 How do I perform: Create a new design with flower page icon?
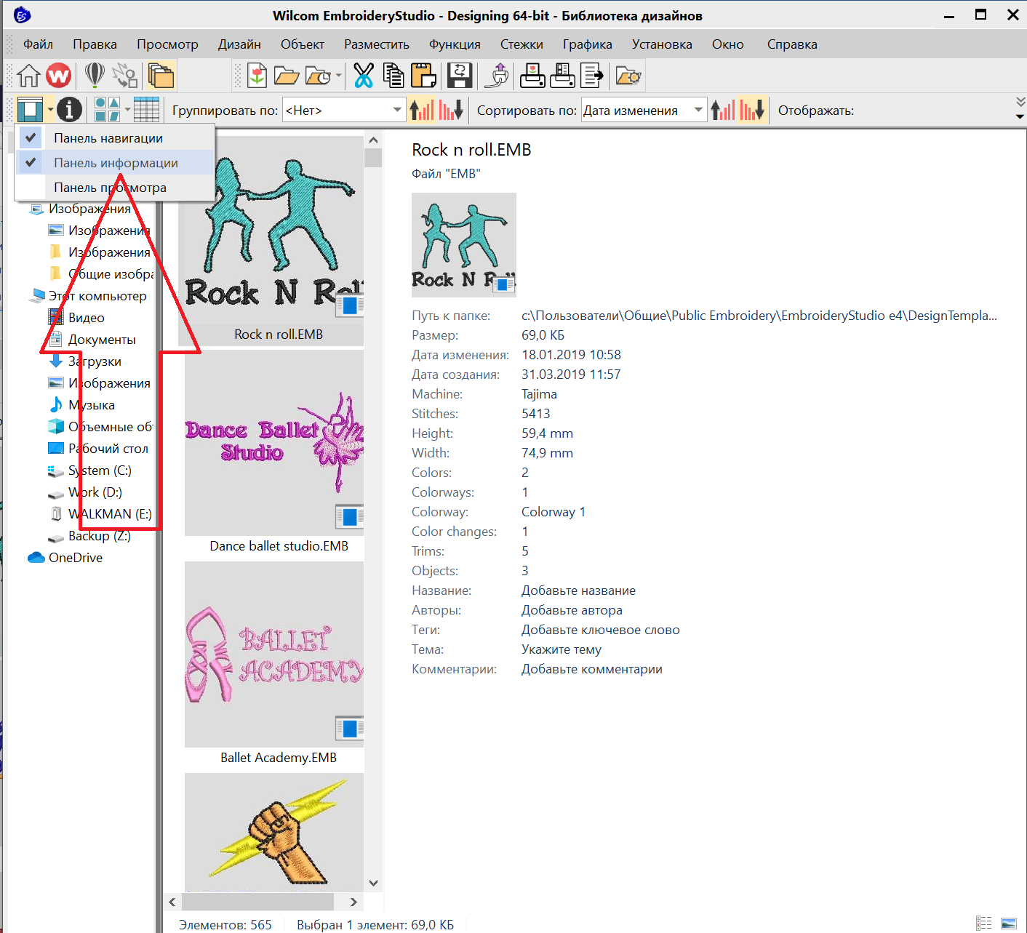tap(257, 76)
